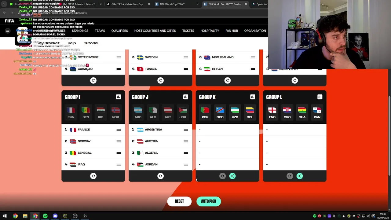
Task: Open Discord from the taskbar
Action: click(x=55, y=216)
